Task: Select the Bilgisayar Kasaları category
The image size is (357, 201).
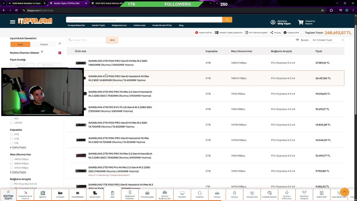Action: pos(130,195)
